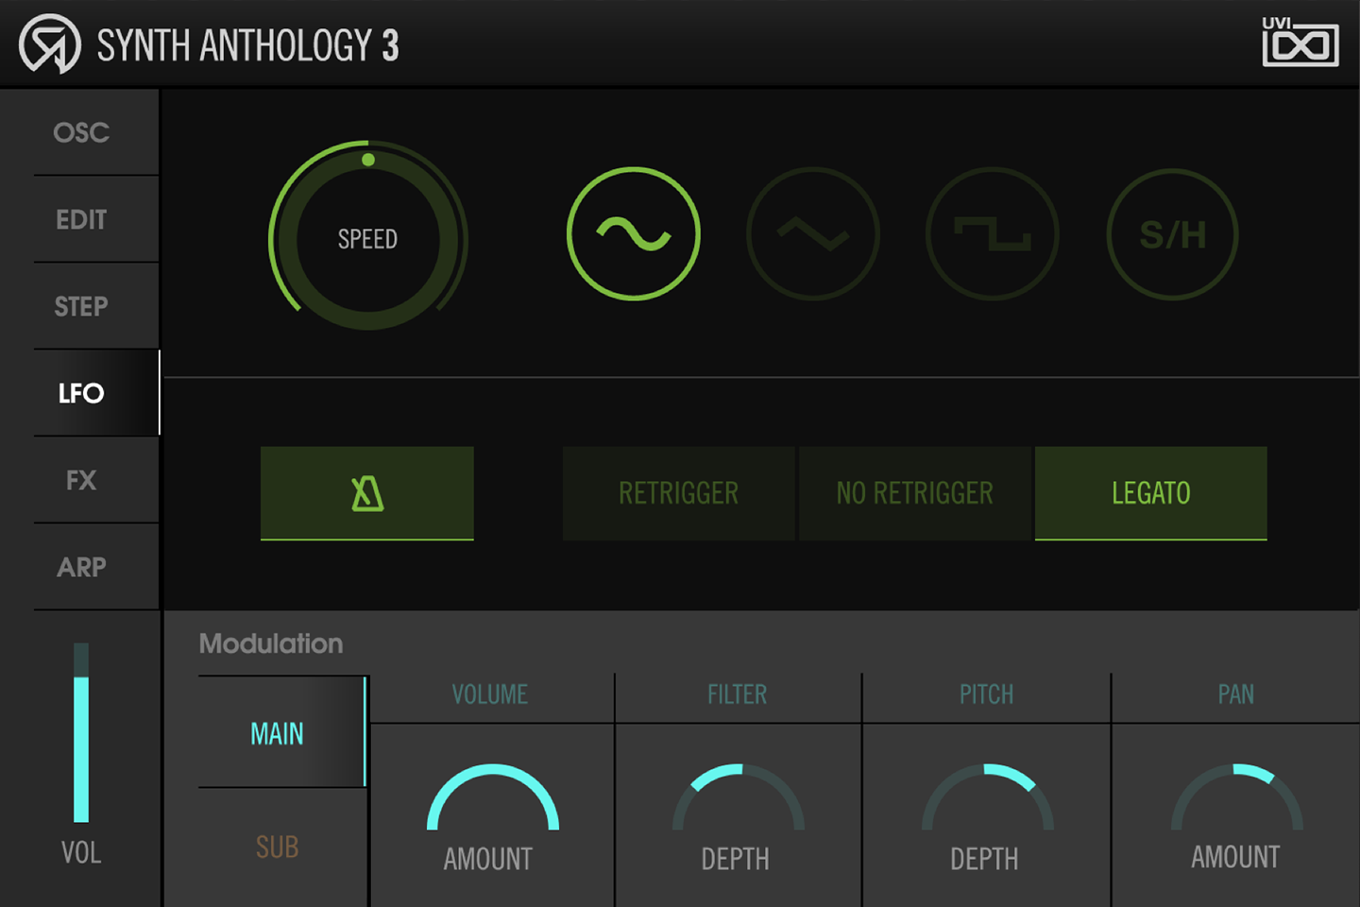
Task: Adjust the VOL volume slider
Action: tap(81, 746)
